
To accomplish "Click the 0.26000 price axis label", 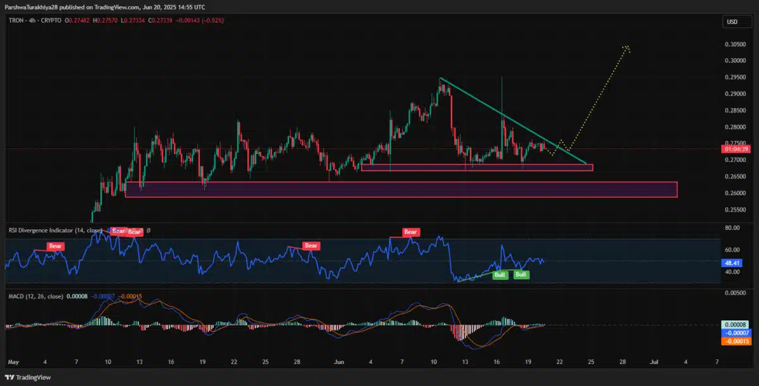I will 734,193.
